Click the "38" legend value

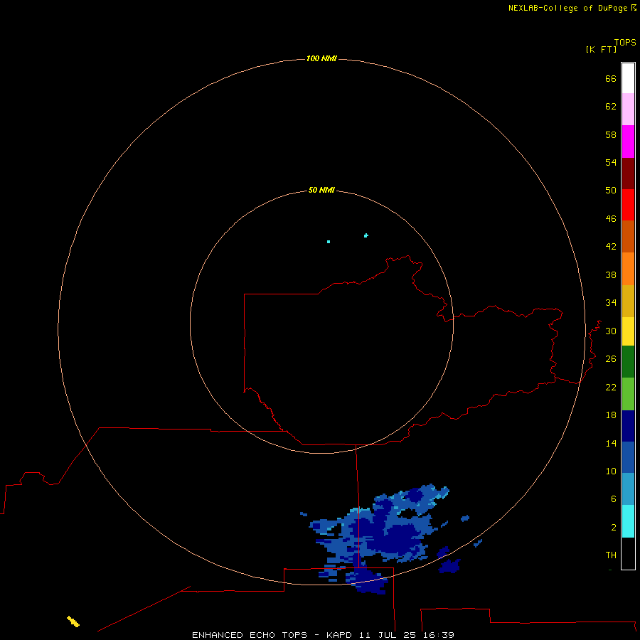[611, 274]
